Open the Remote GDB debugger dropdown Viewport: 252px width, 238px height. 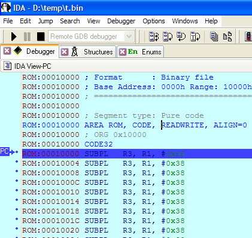tap(129, 36)
